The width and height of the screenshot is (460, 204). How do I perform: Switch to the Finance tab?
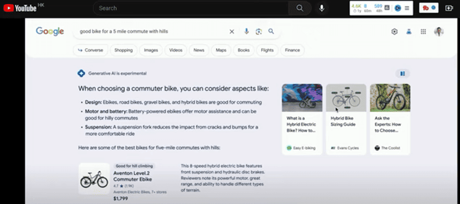[293, 50]
